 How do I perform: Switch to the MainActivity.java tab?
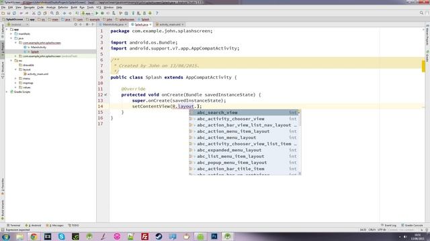(113, 25)
